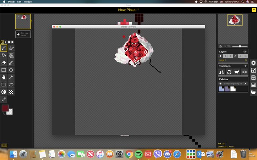Open the Settings gear panel
257x160 pixels.
[x=253, y=63]
